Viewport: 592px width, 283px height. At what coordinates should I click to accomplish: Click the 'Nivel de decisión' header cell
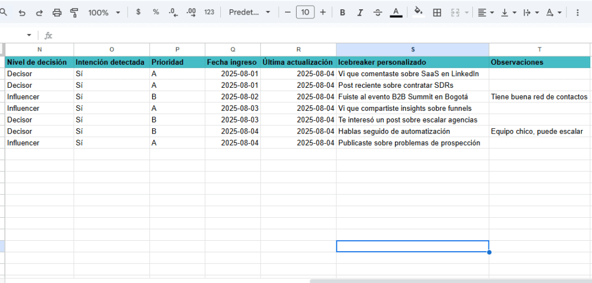click(x=39, y=62)
